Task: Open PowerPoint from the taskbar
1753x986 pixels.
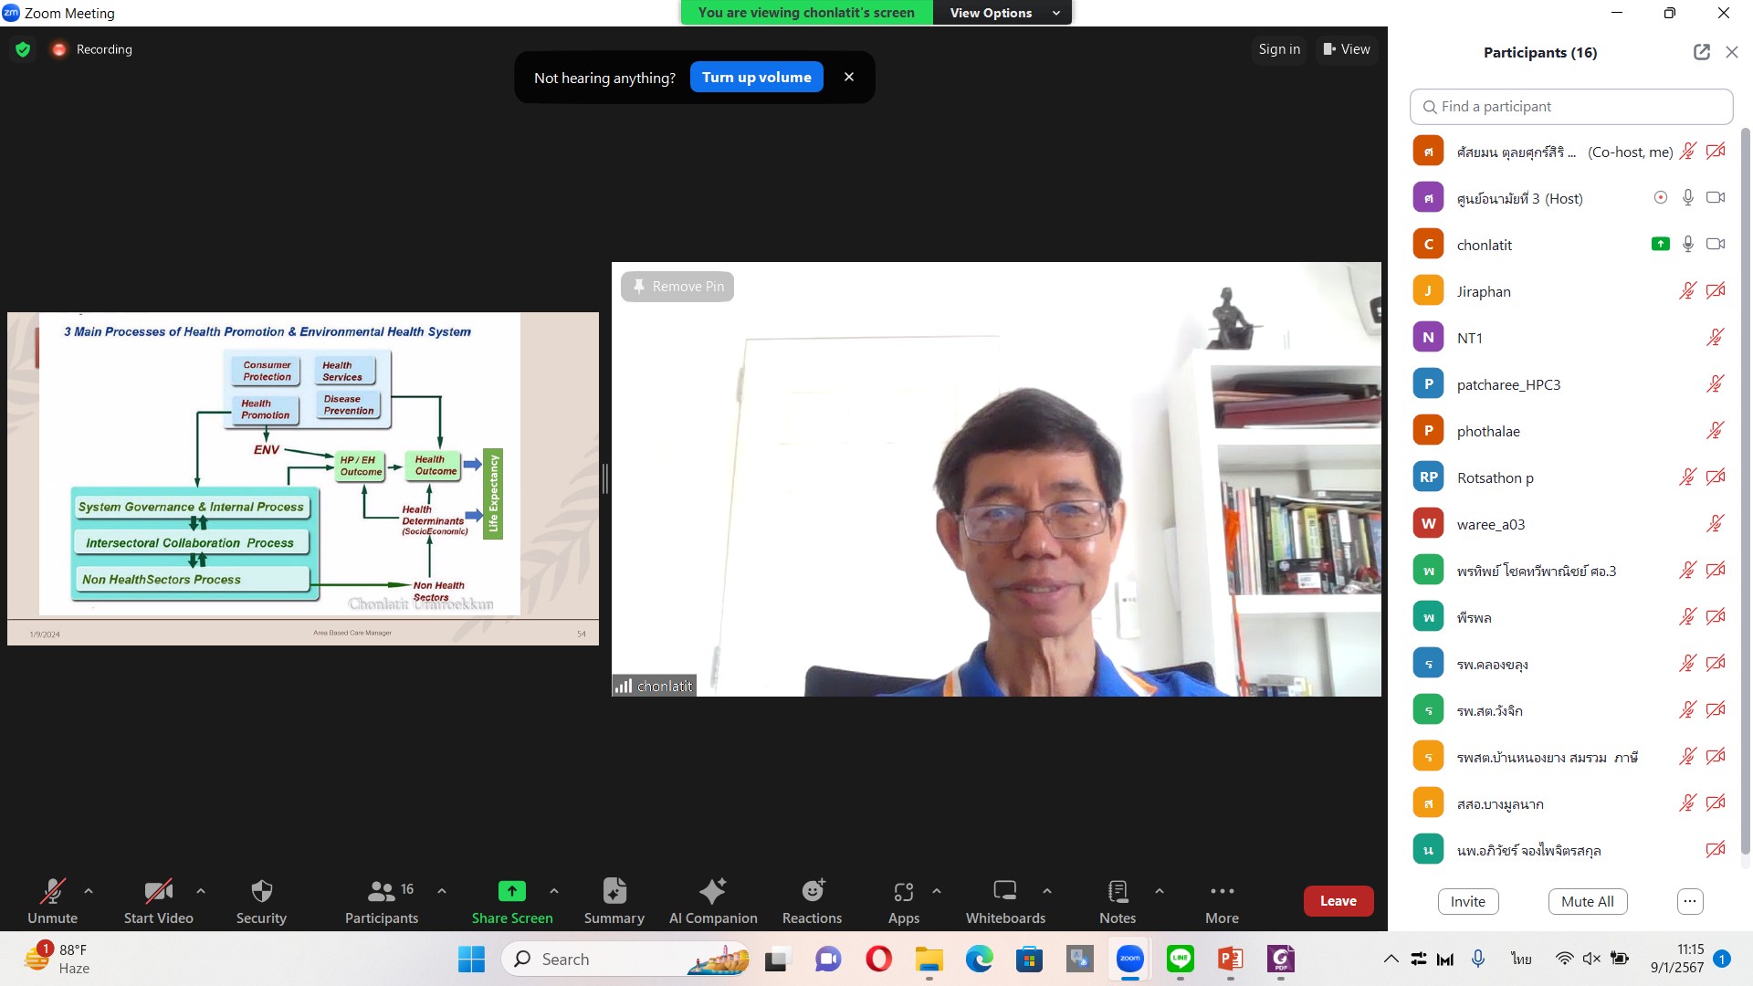Action: click(1231, 959)
